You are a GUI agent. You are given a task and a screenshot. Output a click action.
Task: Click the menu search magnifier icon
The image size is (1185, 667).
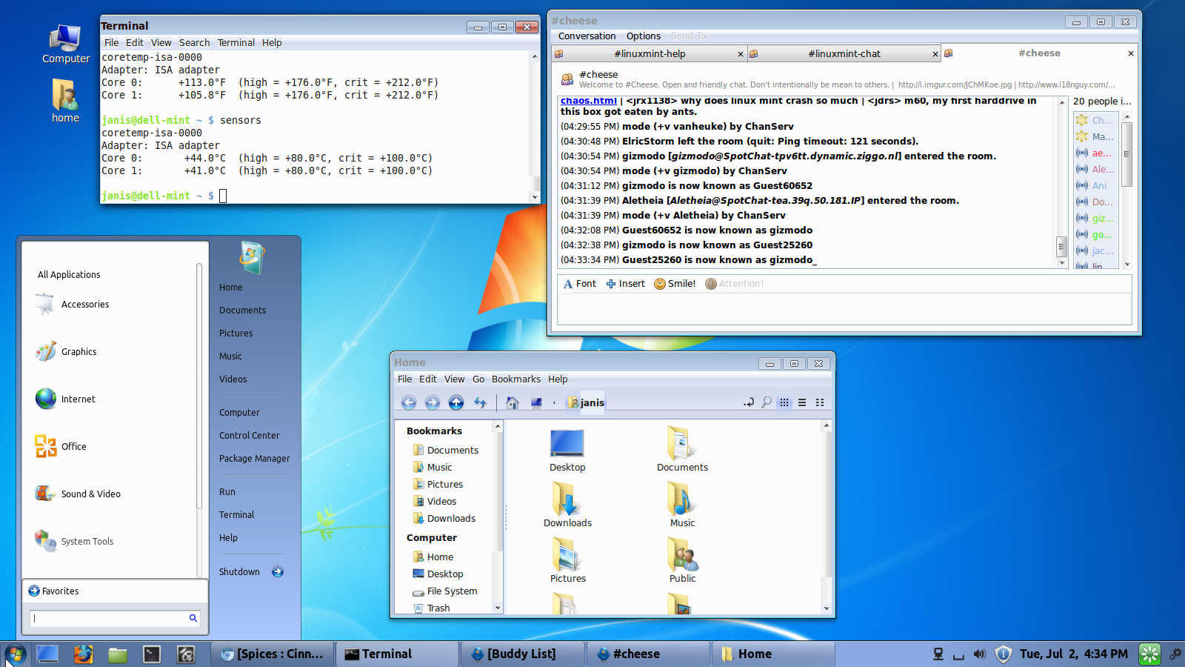pyautogui.click(x=193, y=617)
